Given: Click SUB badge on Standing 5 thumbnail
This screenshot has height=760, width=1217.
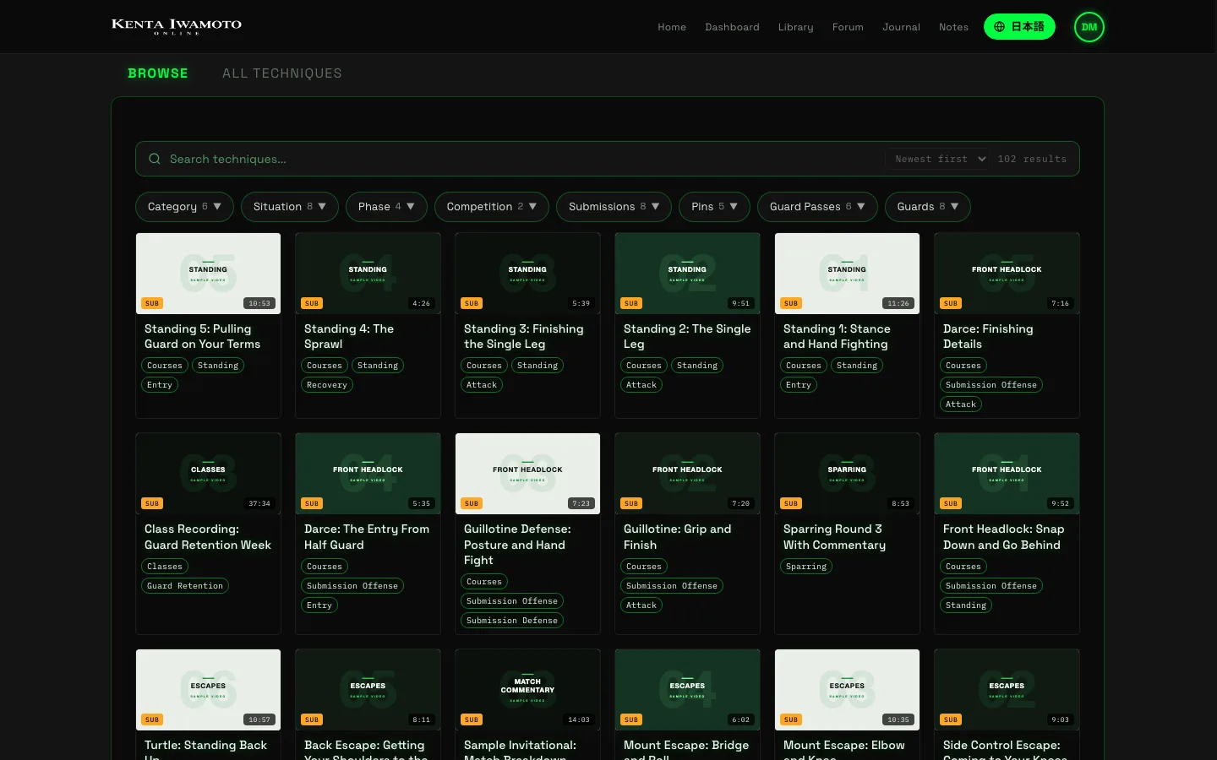Looking at the screenshot, I should click(152, 303).
